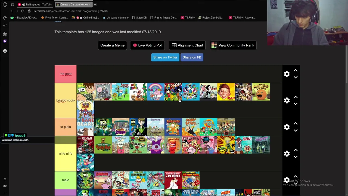Go back in browser history

click(x=12, y=11)
